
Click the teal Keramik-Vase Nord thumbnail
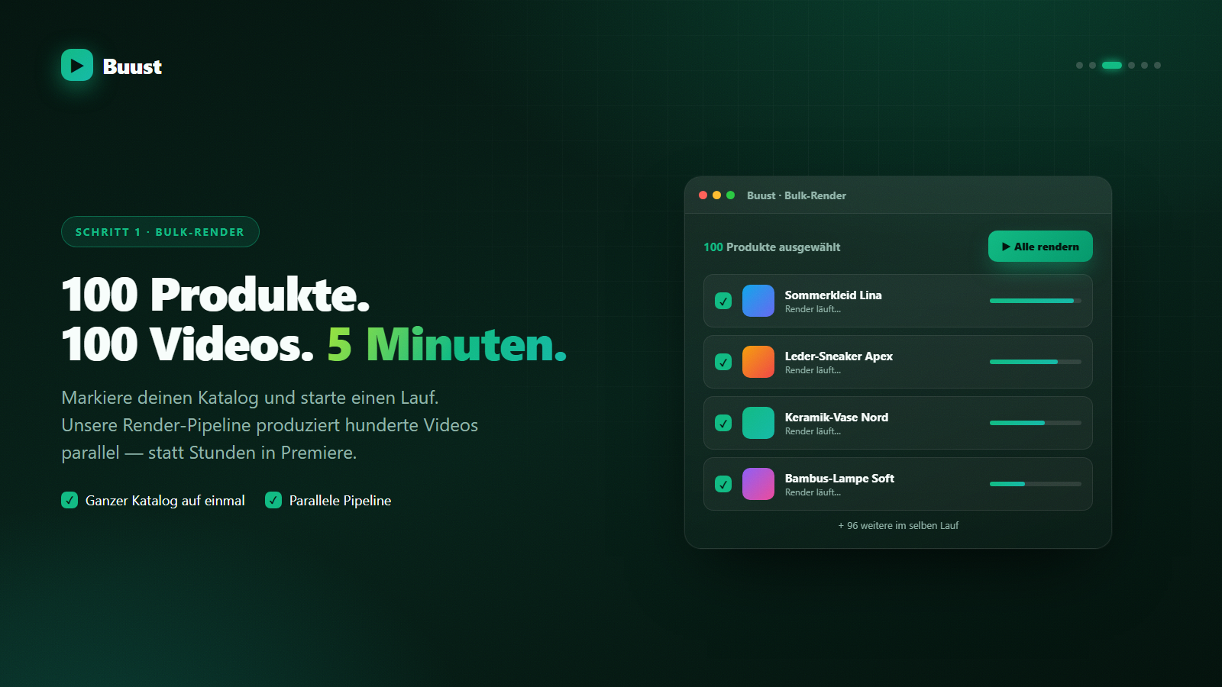(x=758, y=423)
